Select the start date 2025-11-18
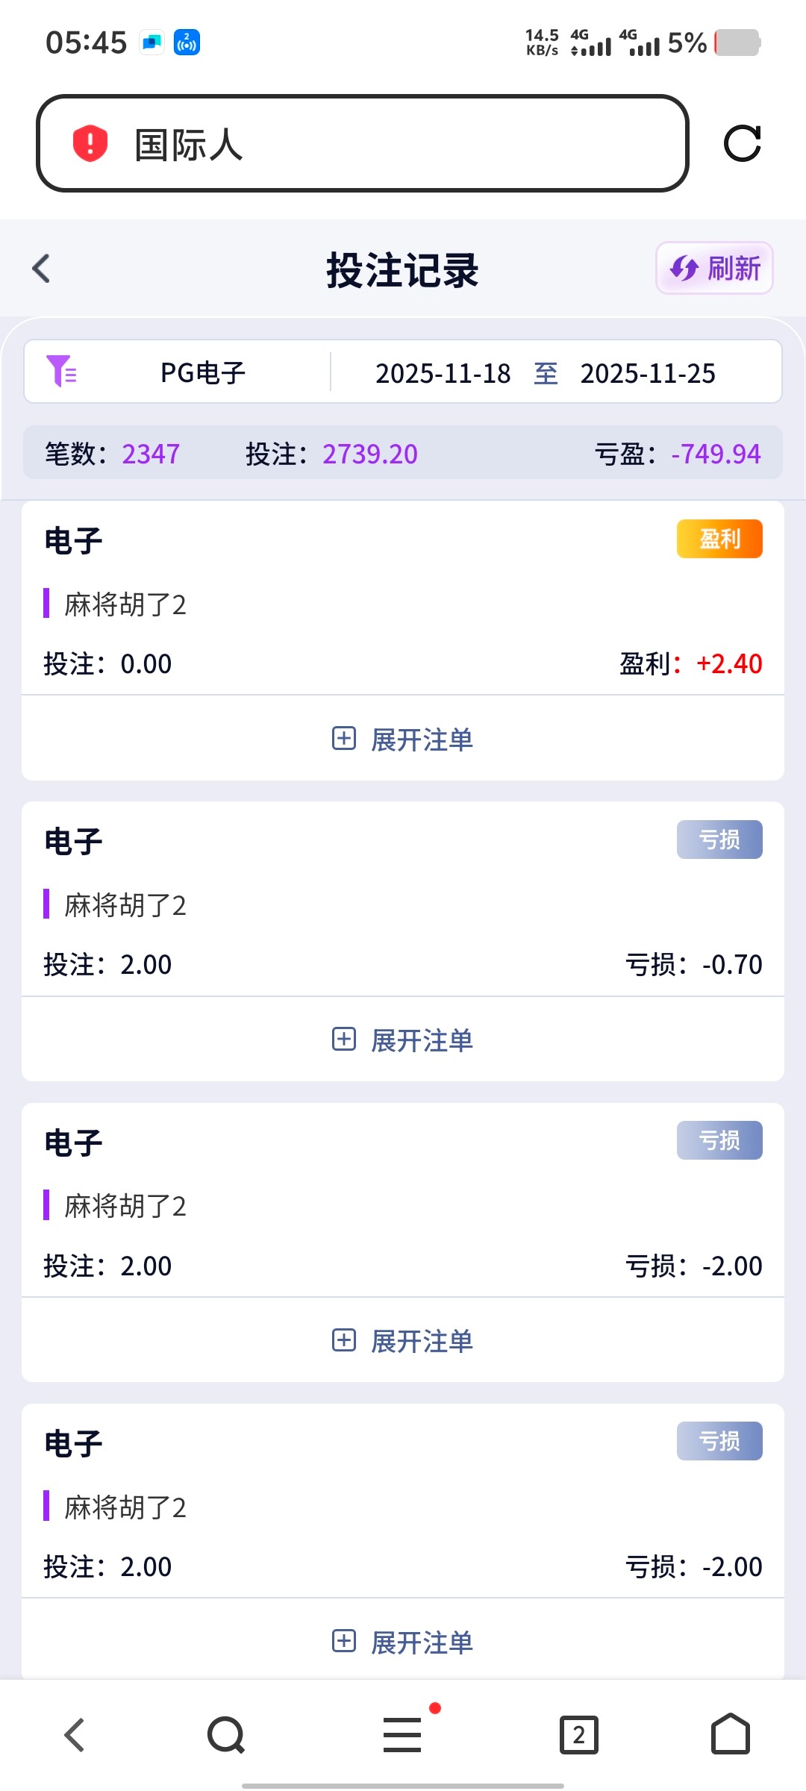 click(443, 373)
